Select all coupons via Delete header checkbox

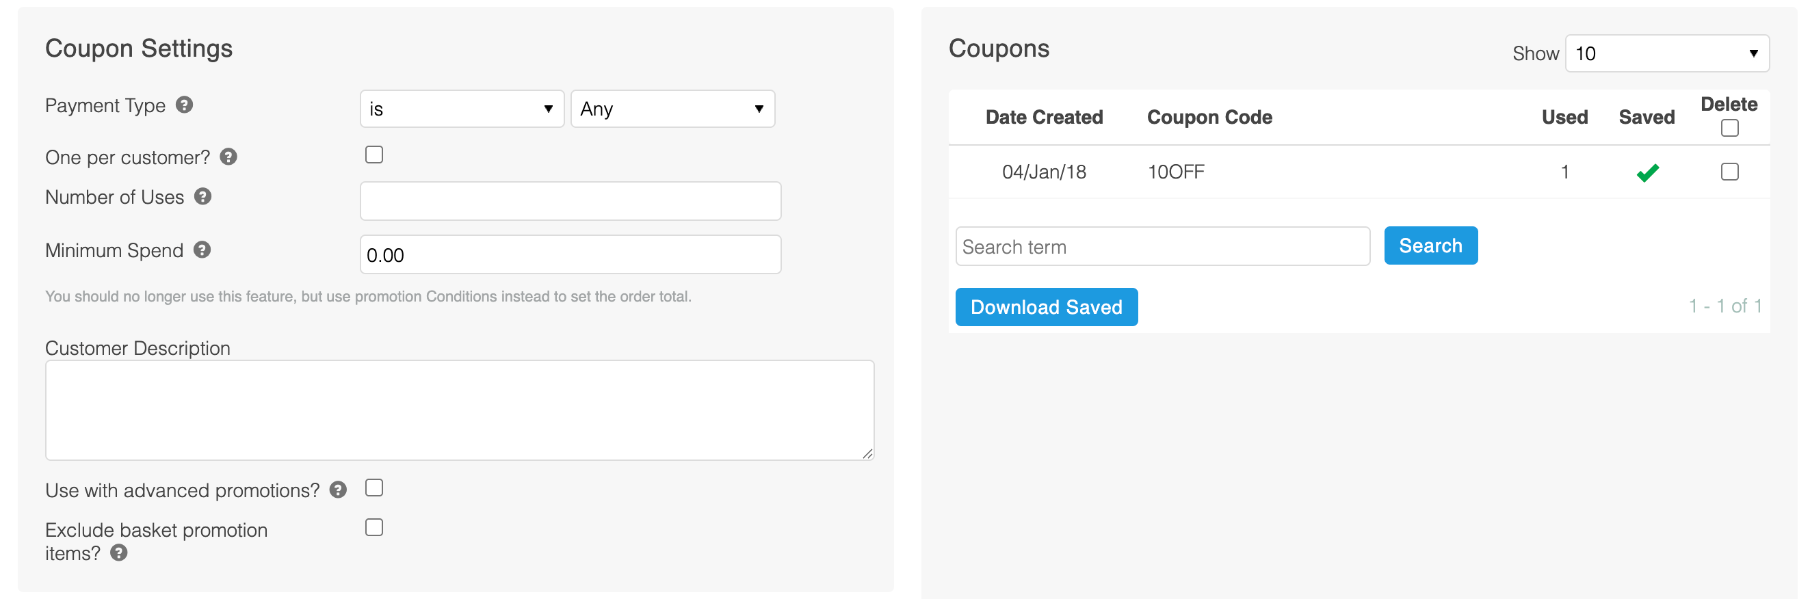tap(1729, 128)
